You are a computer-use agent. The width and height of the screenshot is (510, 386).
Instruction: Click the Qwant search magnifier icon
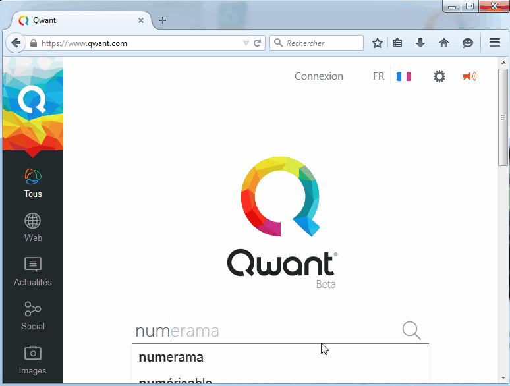point(411,331)
